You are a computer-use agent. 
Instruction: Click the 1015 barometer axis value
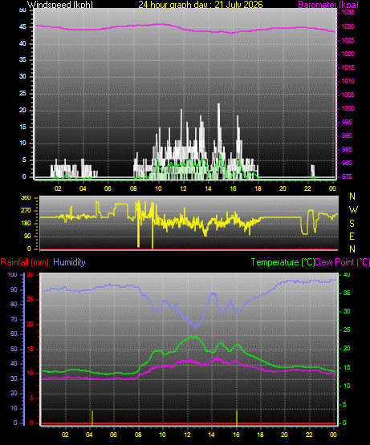pyautogui.click(x=348, y=67)
